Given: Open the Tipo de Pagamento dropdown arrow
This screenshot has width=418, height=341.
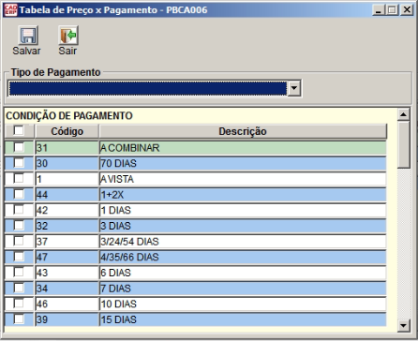Looking at the screenshot, I should (x=294, y=88).
